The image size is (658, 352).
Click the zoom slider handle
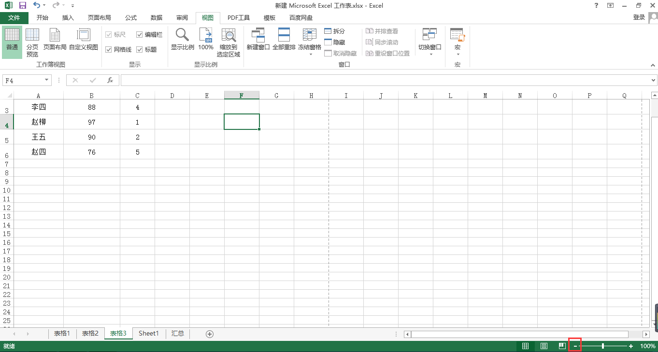click(x=603, y=346)
